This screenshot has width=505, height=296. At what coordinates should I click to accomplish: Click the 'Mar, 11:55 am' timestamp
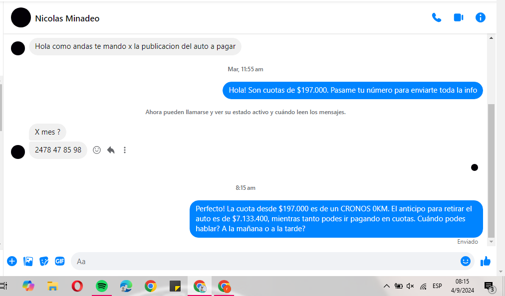(x=246, y=69)
